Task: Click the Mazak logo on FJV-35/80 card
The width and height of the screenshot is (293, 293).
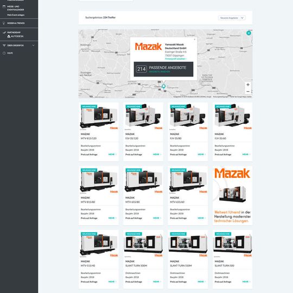Action: [x=203, y=128]
